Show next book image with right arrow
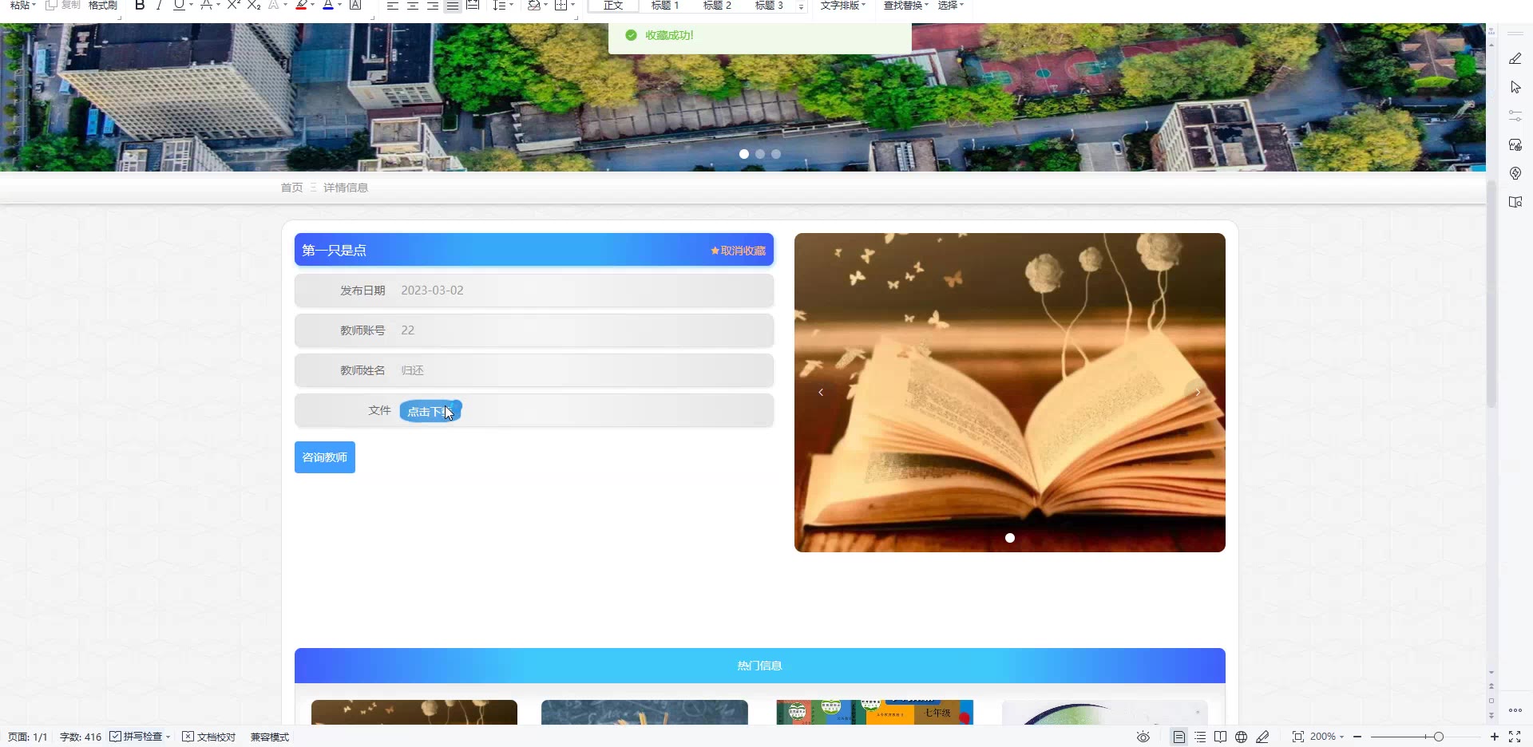The width and height of the screenshot is (1533, 747). coord(1198,392)
